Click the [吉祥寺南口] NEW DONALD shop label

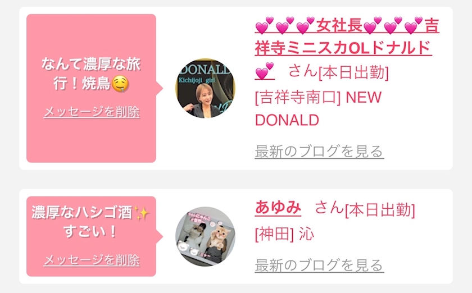[318, 108]
